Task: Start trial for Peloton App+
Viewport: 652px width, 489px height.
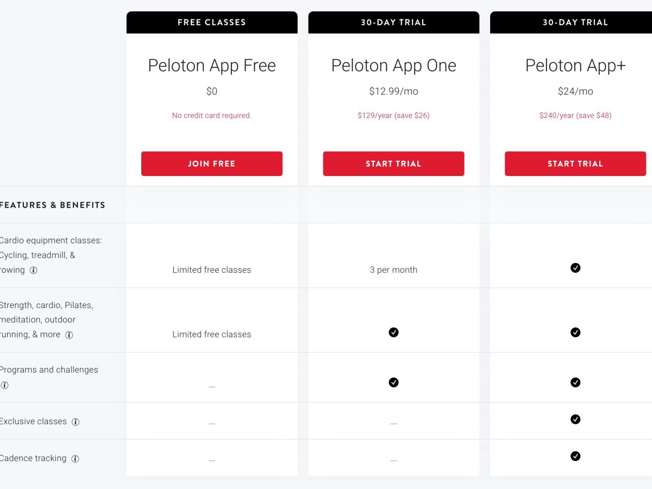Action: pos(575,164)
